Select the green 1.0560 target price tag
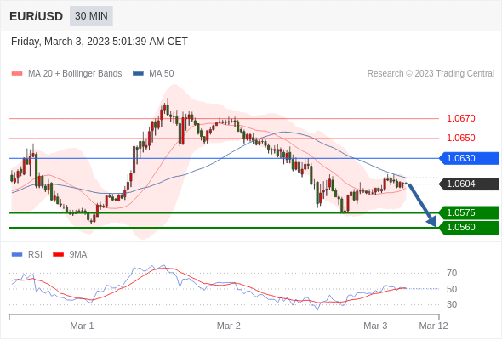 [x=469, y=228]
